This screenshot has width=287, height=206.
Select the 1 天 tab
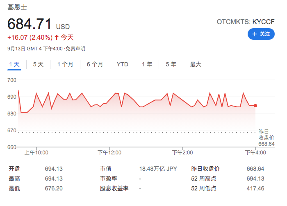click(14, 64)
